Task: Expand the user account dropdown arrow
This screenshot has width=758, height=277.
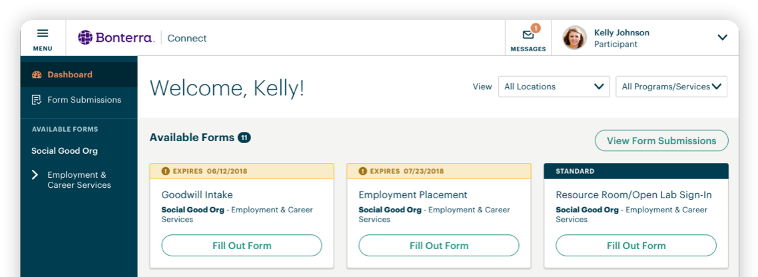Action: coord(722,38)
